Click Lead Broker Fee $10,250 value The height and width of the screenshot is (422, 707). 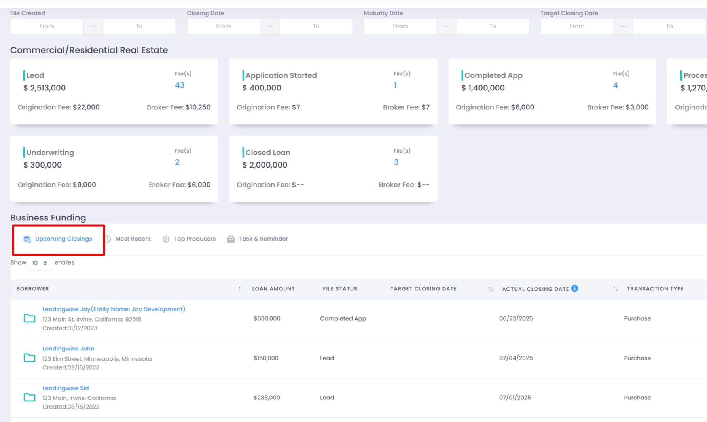click(x=198, y=107)
